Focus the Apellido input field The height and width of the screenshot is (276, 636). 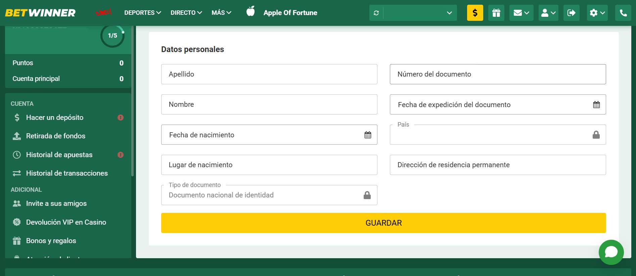pyautogui.click(x=269, y=74)
